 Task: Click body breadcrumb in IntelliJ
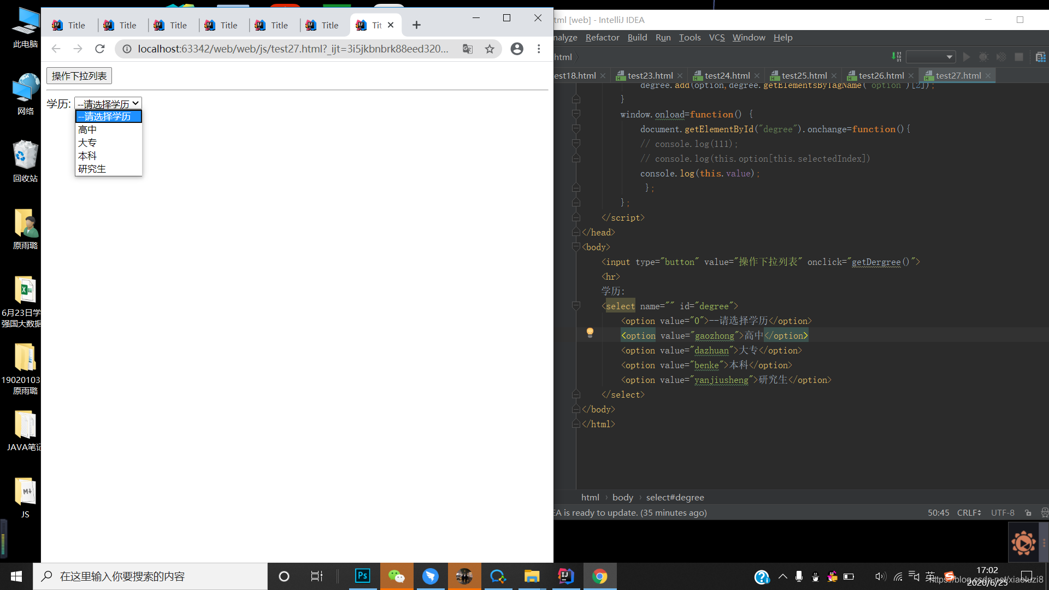click(x=622, y=497)
